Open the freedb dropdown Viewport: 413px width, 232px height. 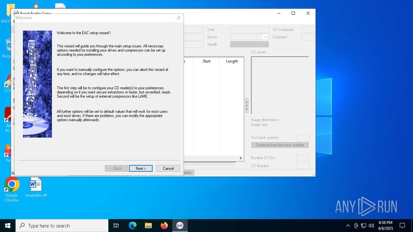coord(249,44)
